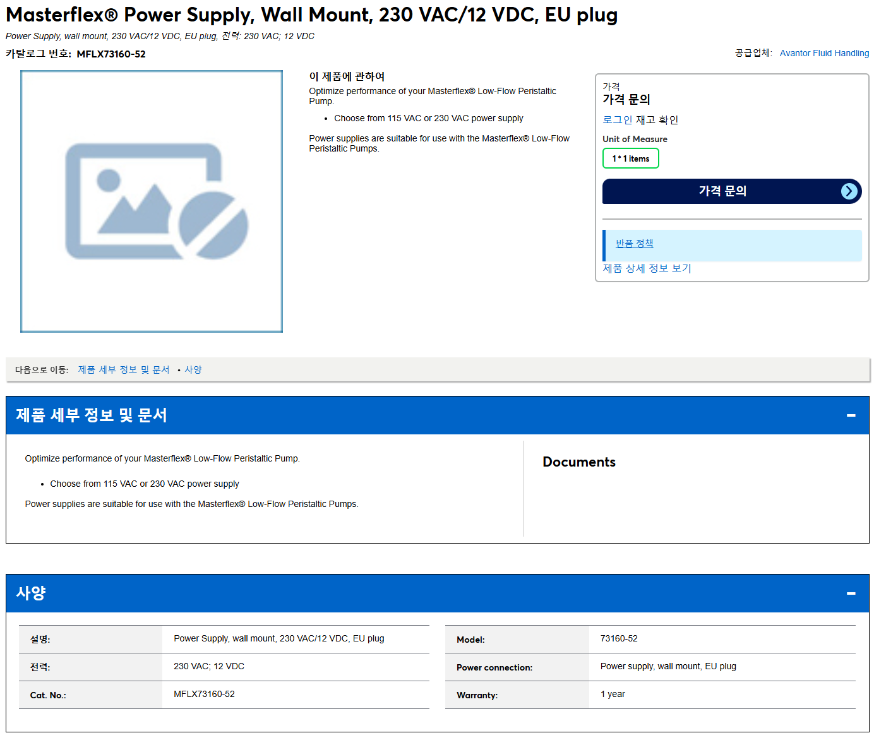
Task: Click the catalog number MFLX73160-52
Action: coord(111,54)
